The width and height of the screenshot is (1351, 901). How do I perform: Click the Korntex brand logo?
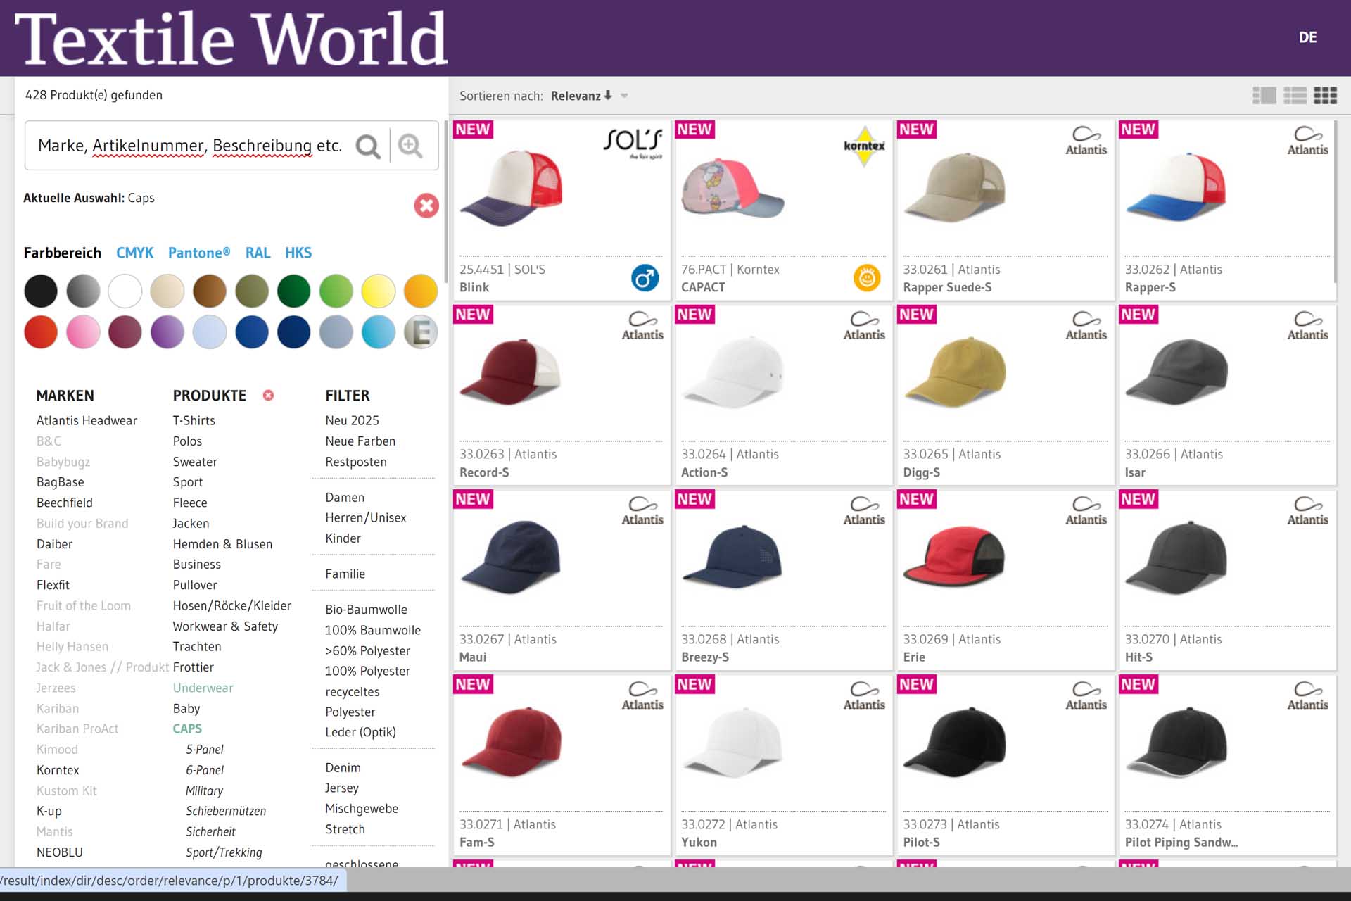pyautogui.click(x=864, y=146)
